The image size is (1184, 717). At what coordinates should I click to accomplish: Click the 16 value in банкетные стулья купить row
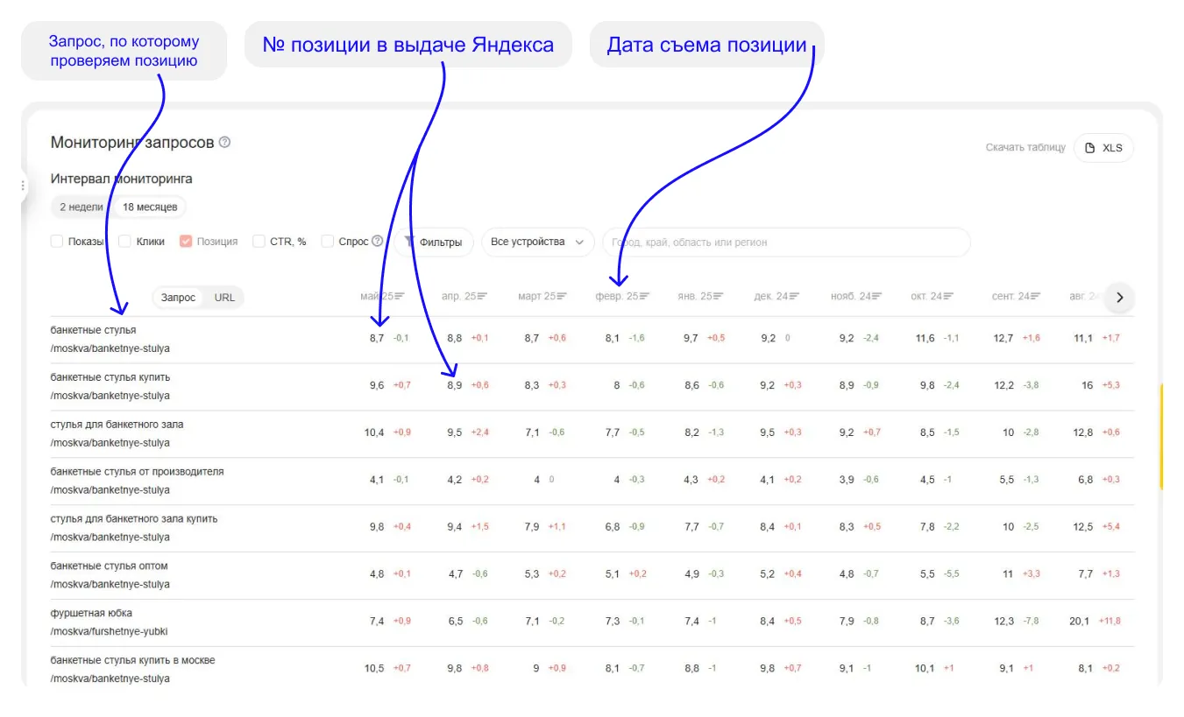[x=1087, y=385]
